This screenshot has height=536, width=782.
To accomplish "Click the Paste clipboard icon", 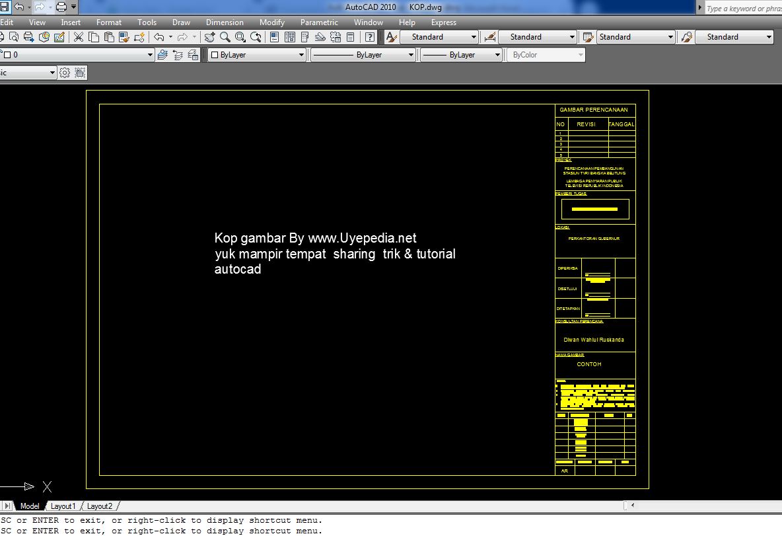I will pyautogui.click(x=109, y=37).
